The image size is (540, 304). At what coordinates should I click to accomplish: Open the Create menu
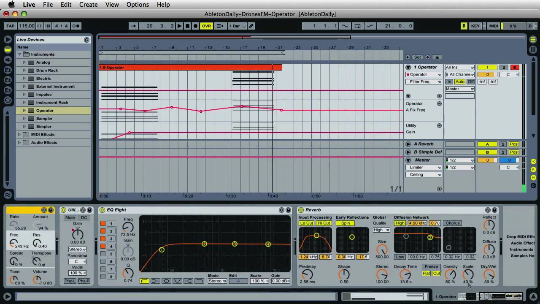[89, 4]
